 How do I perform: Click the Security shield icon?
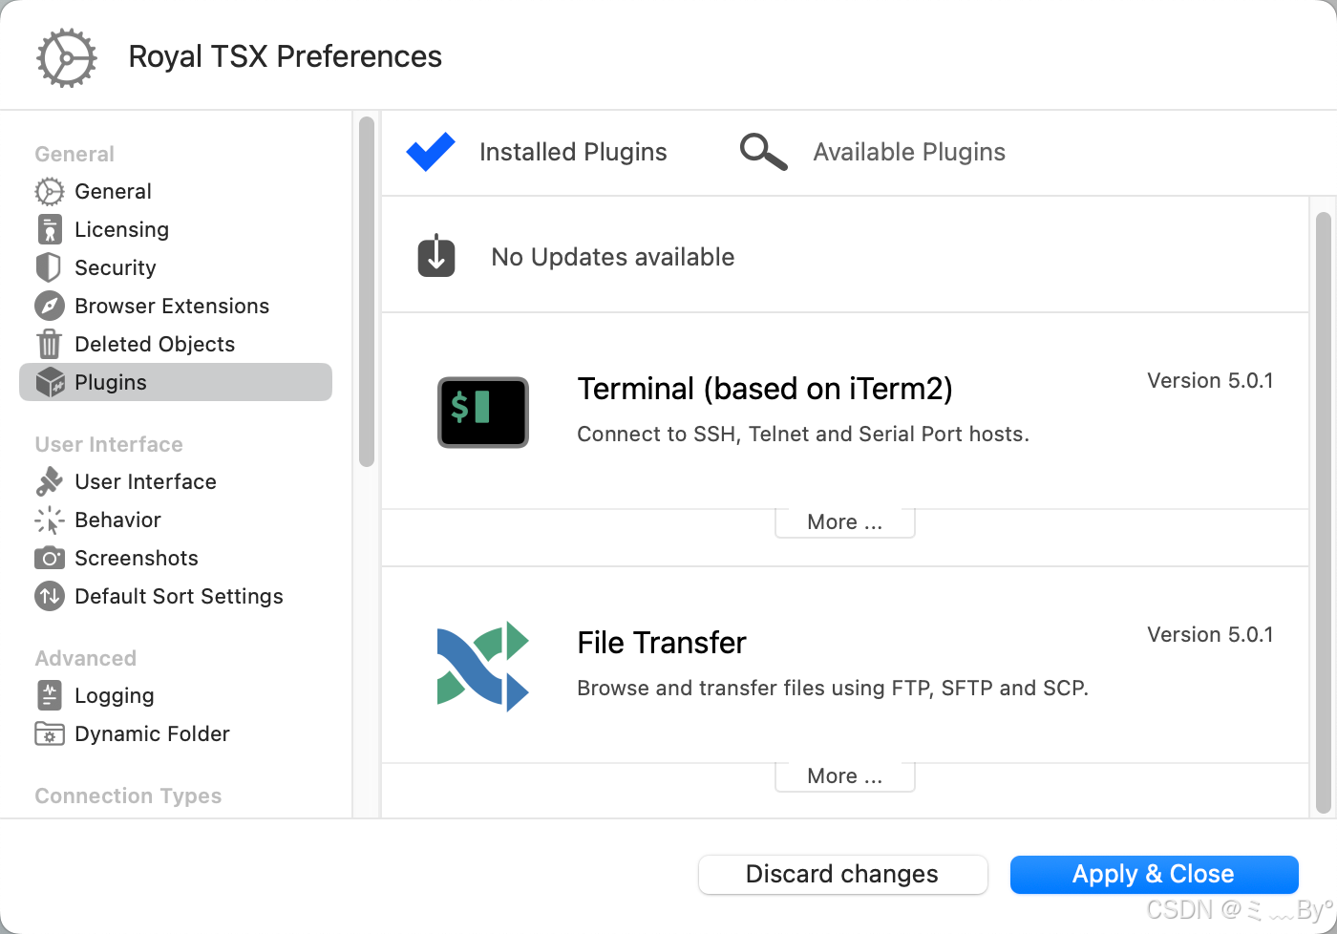[x=50, y=267]
